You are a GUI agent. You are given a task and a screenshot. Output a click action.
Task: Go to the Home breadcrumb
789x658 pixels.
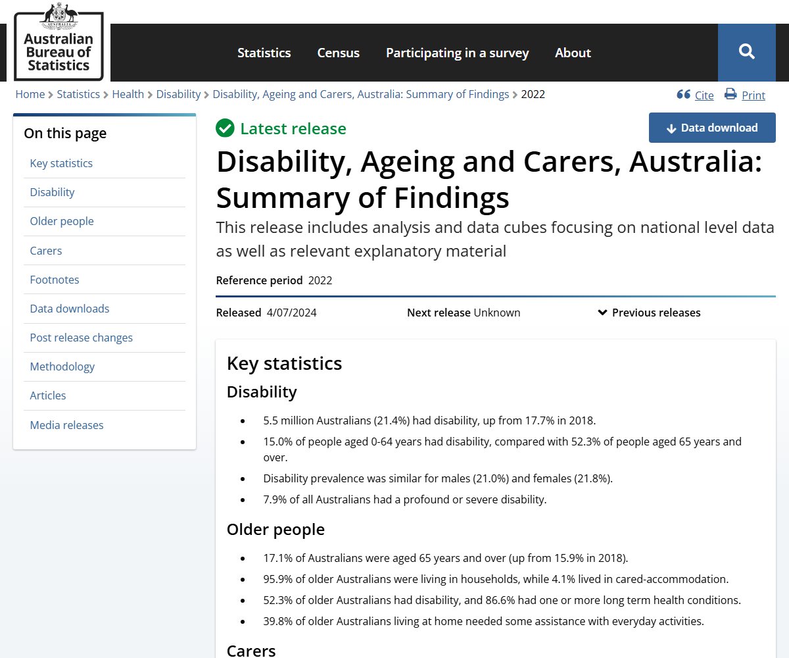(30, 94)
